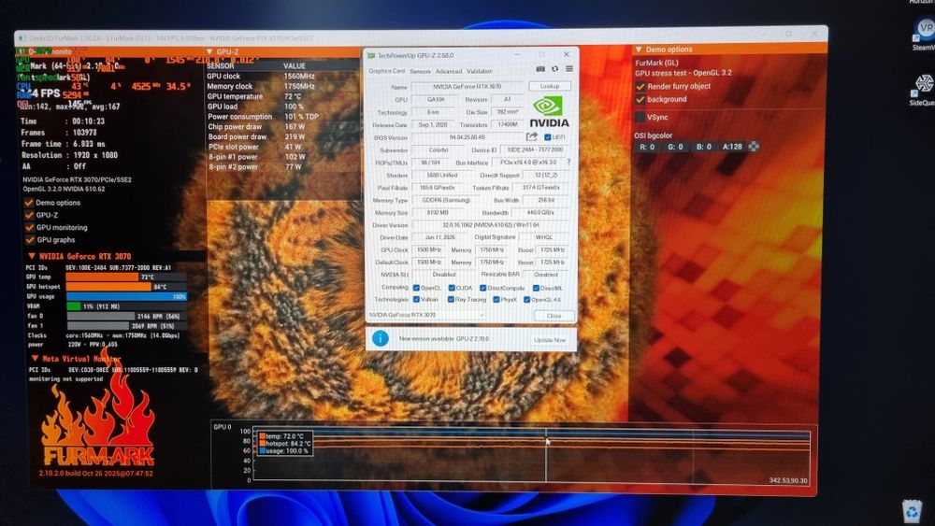Open the Recycle Bin desktop icon
Screen dimensions: 935x526
point(912,511)
